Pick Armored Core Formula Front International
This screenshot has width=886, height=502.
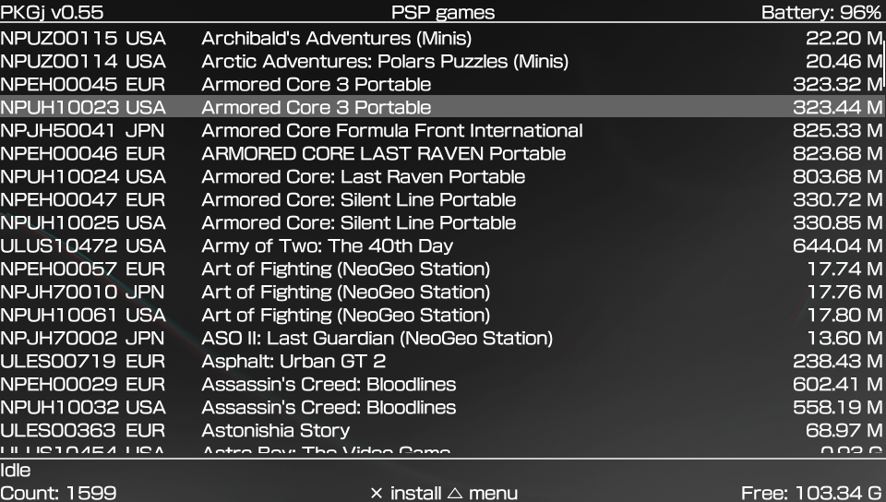tap(443, 130)
